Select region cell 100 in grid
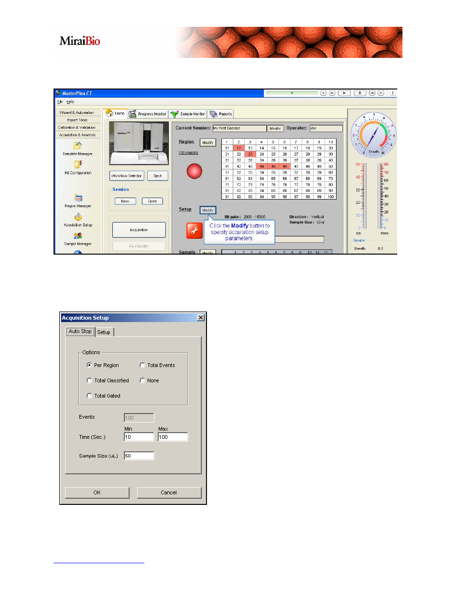 [x=331, y=196]
